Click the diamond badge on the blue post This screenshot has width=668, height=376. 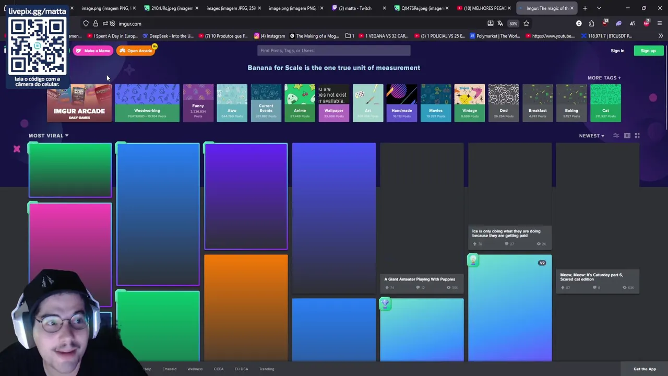click(385, 303)
